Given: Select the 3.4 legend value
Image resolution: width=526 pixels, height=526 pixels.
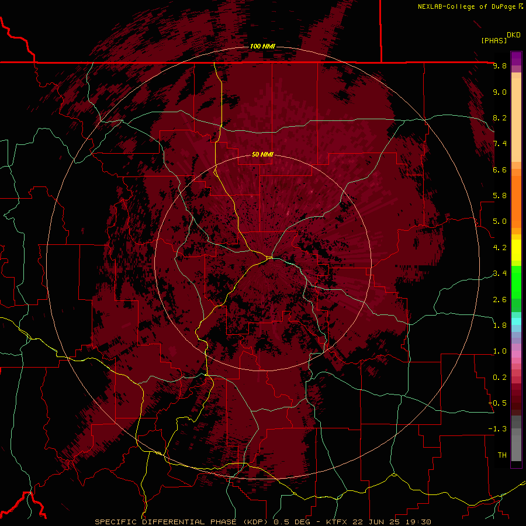Looking at the screenshot, I should (x=500, y=274).
